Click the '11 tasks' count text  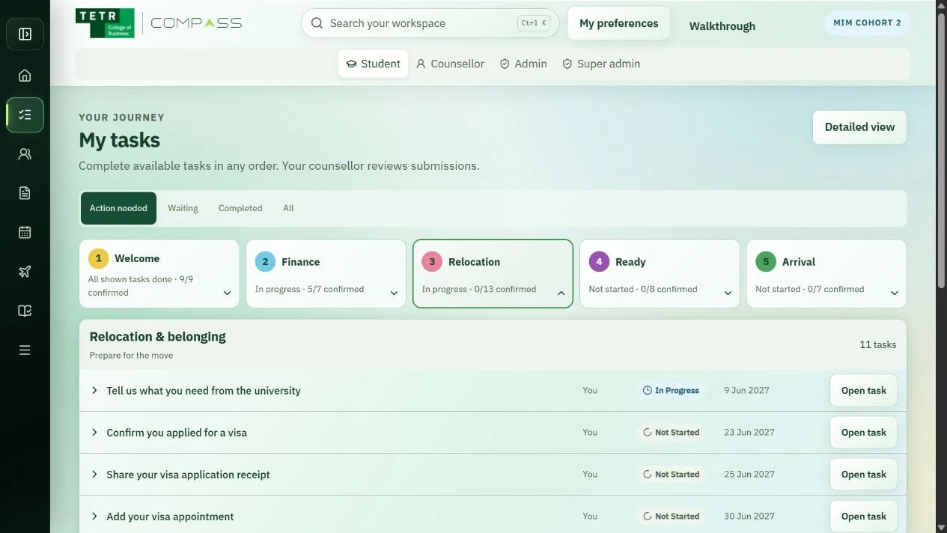coord(877,345)
